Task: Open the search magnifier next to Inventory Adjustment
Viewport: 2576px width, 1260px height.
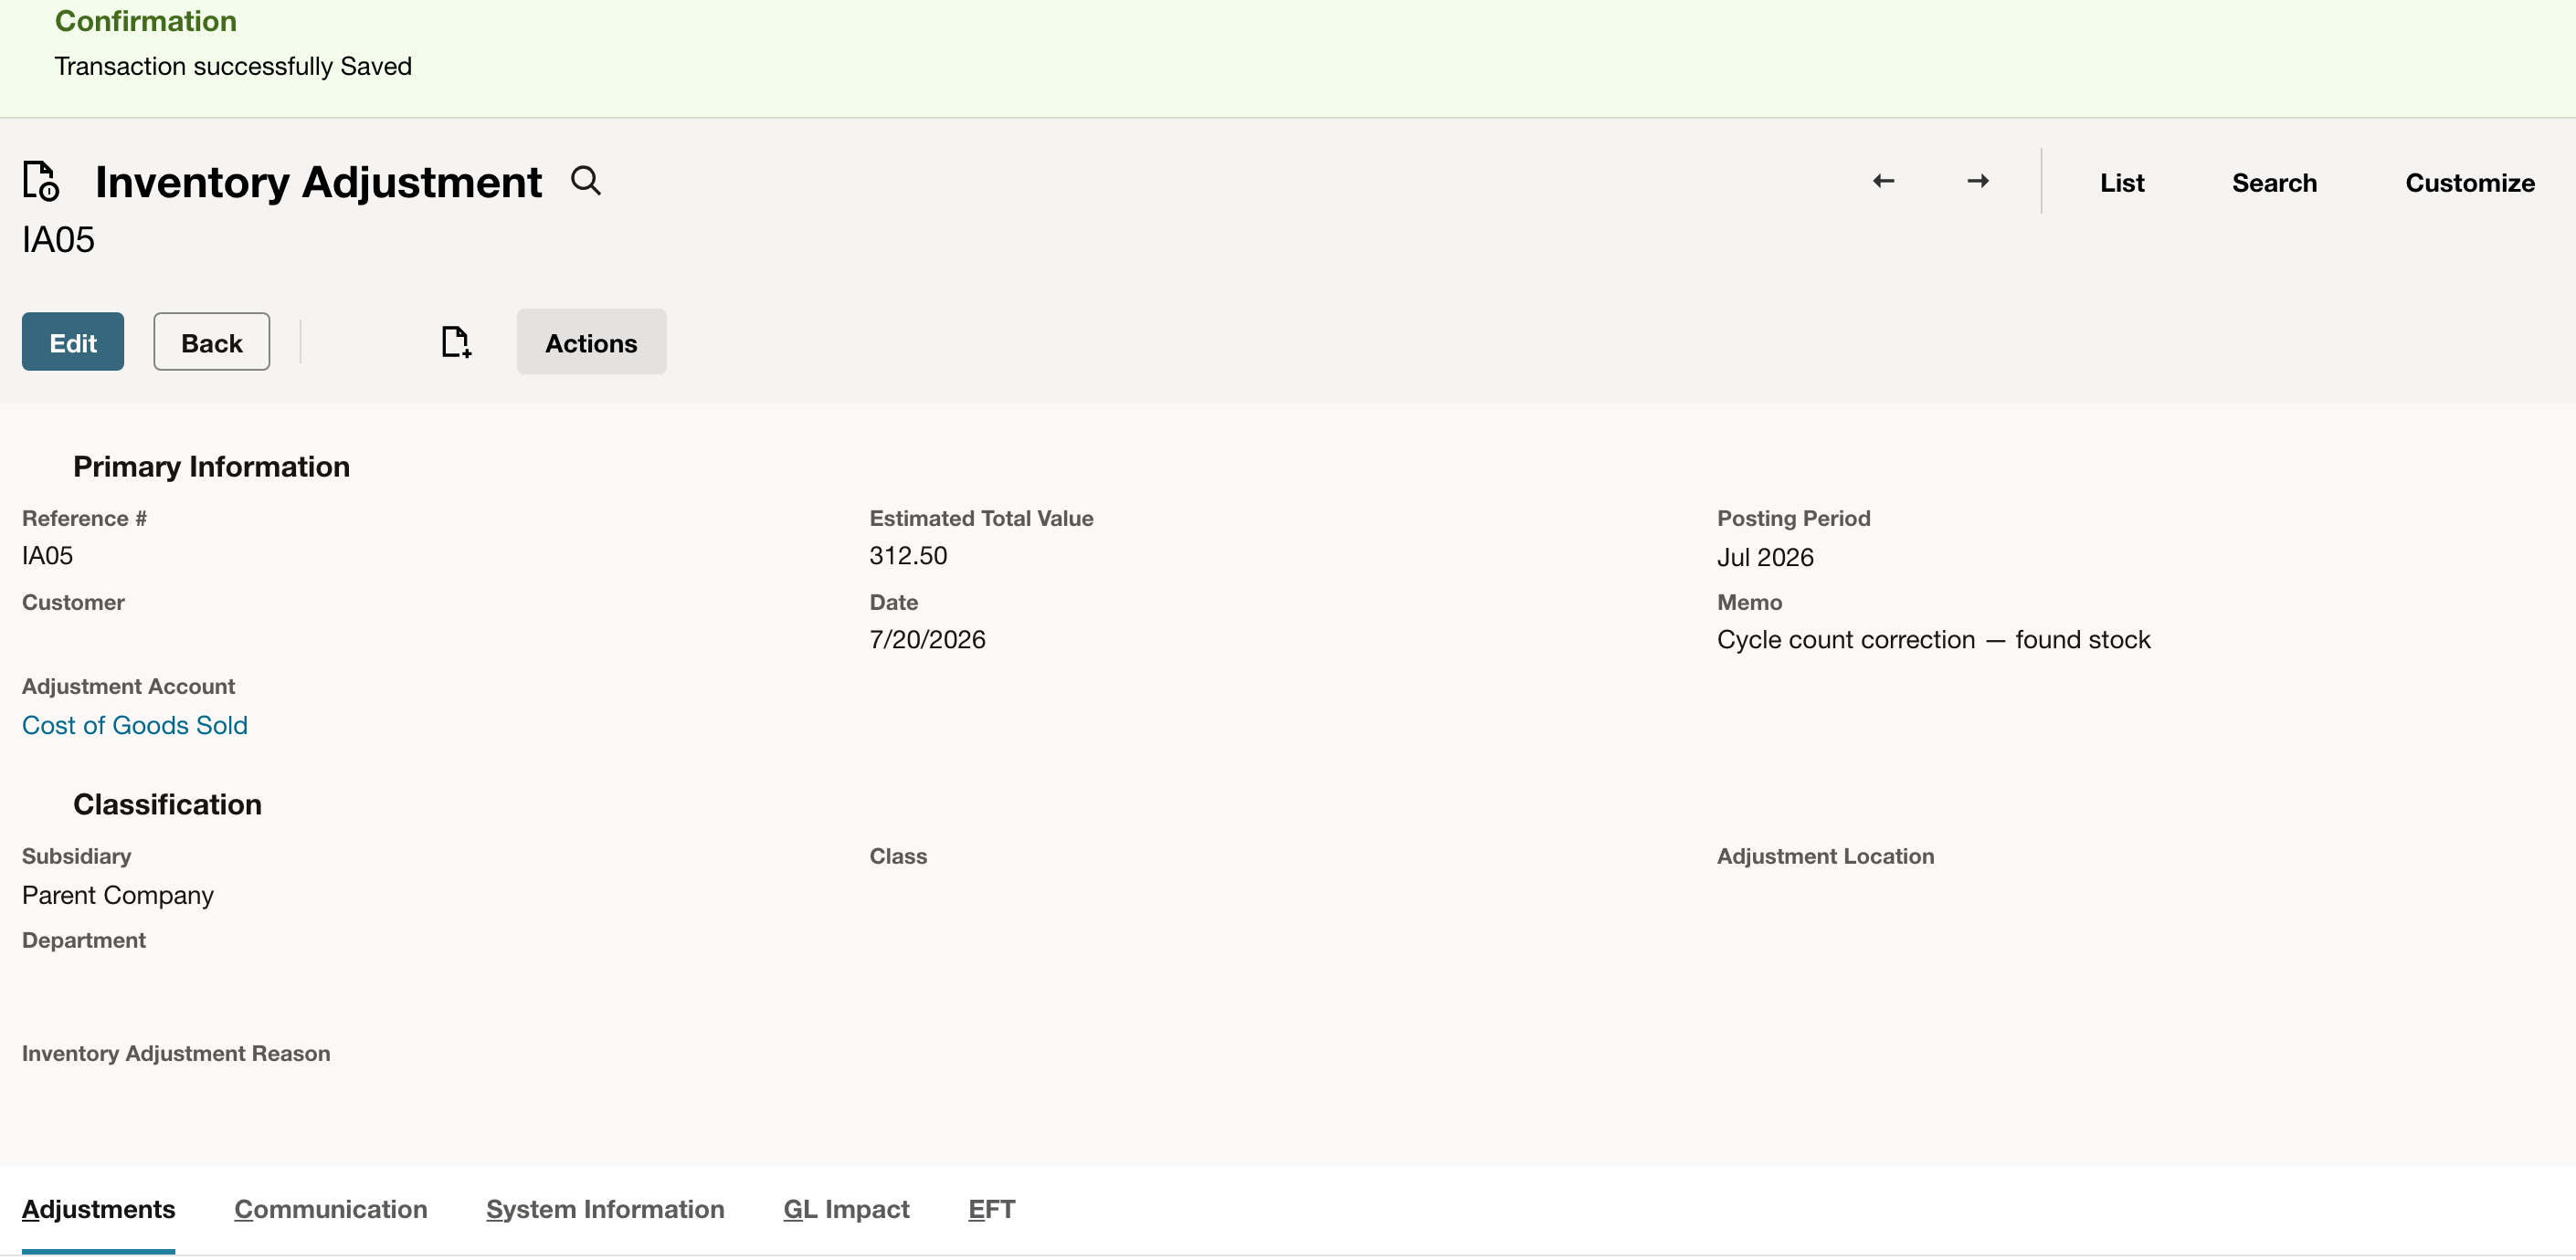Action: tap(586, 181)
